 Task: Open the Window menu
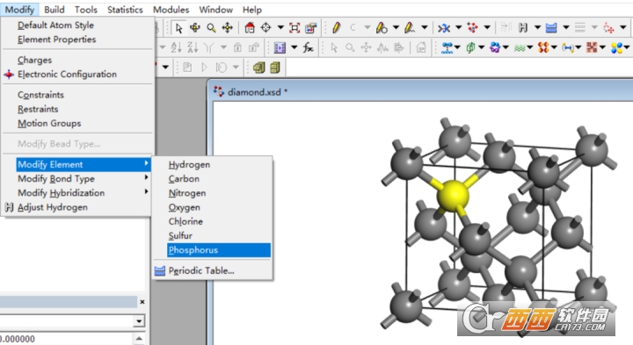(216, 10)
